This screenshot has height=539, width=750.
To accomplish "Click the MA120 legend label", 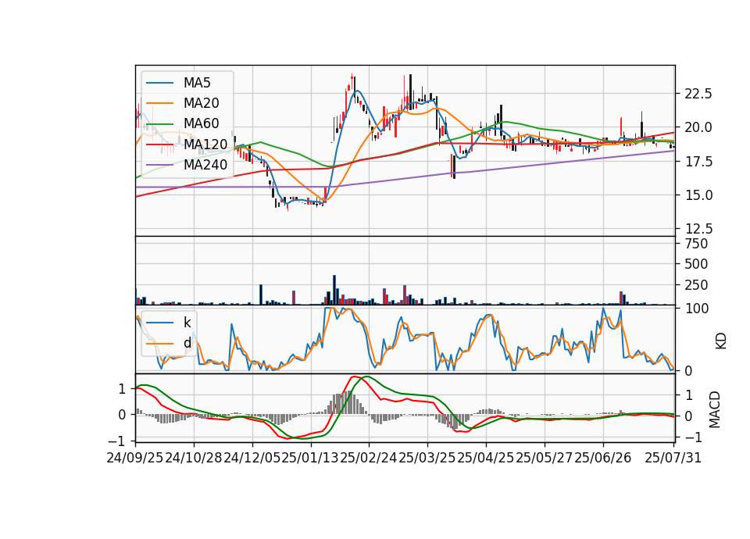I will click(205, 145).
